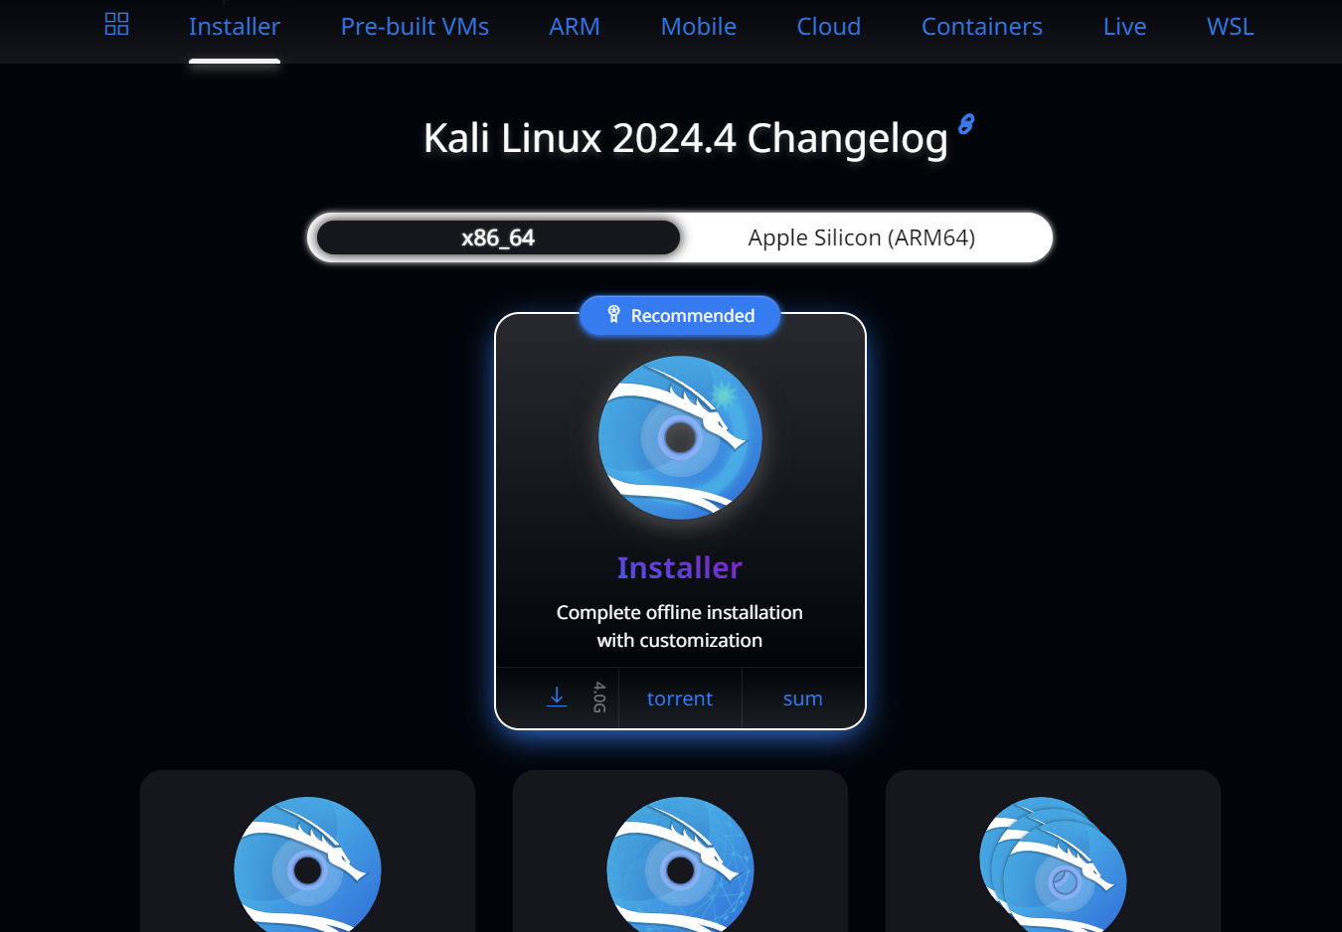Open the Cloud tab
This screenshot has height=932, width=1342.
coord(829,27)
